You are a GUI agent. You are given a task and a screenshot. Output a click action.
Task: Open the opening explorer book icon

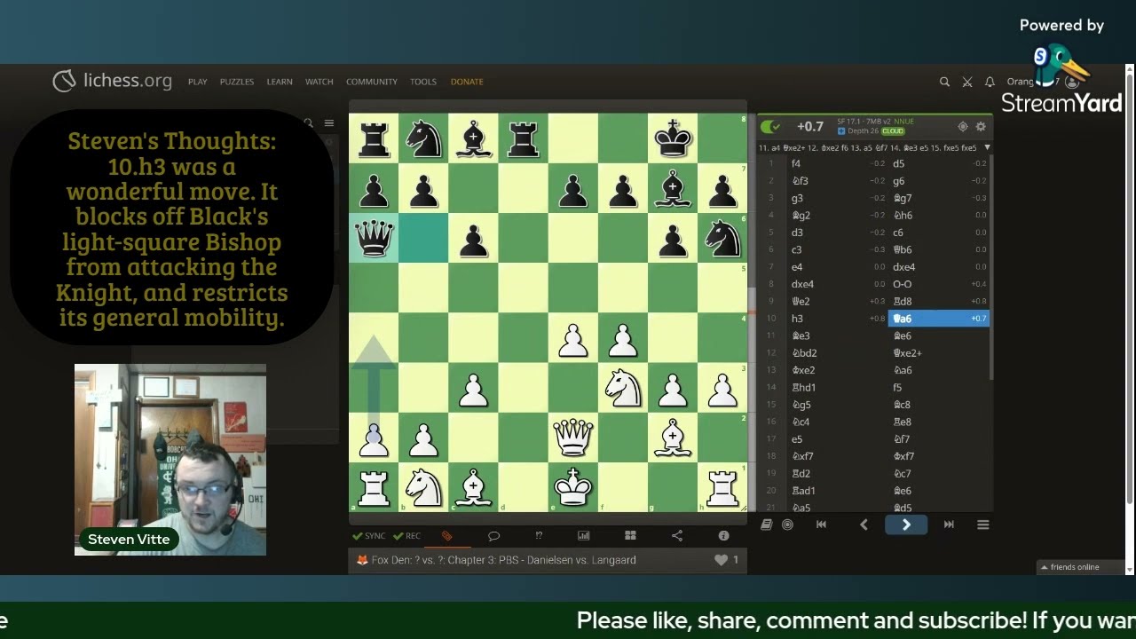tap(767, 525)
